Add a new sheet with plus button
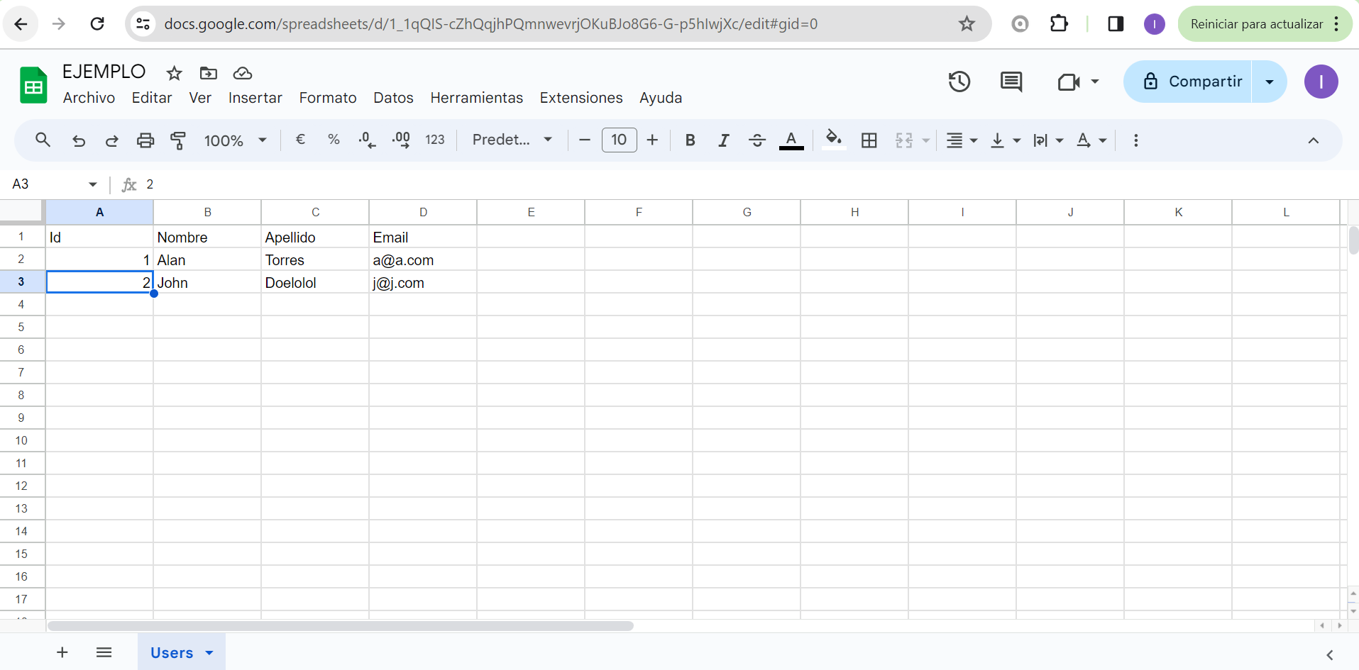 click(x=62, y=652)
